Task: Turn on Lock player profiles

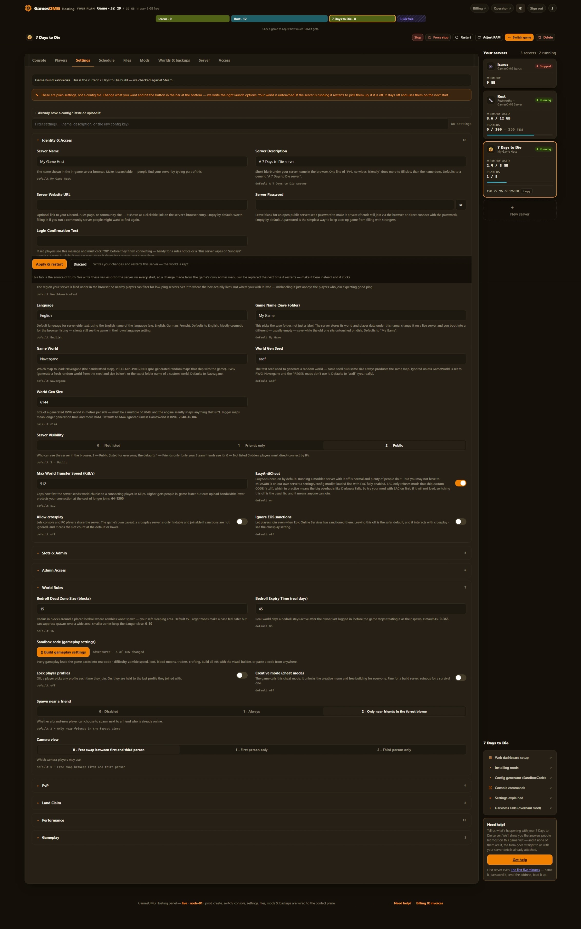Action: pos(242,675)
